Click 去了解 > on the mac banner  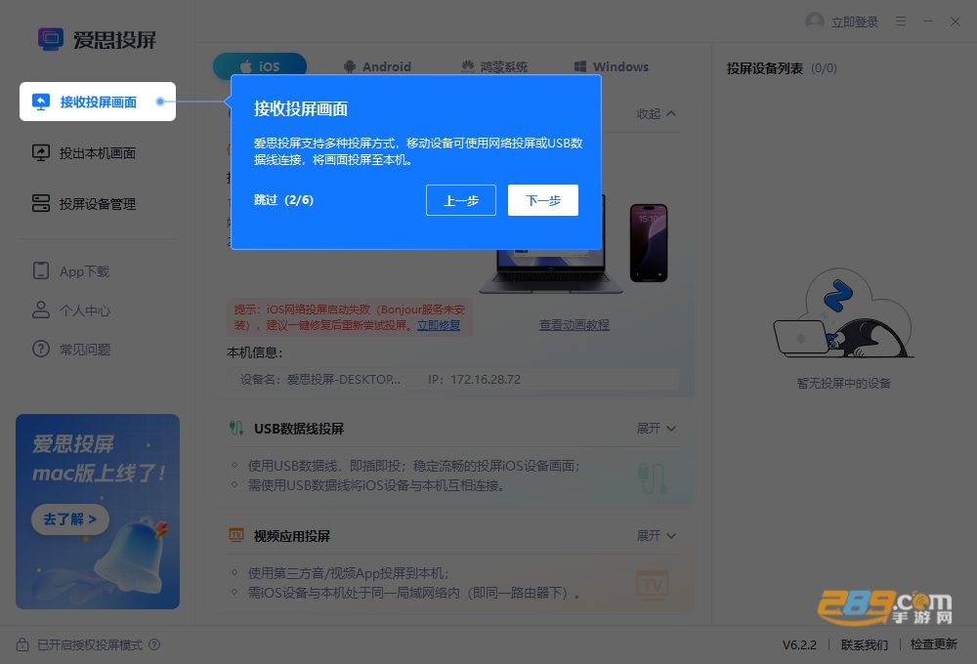click(x=69, y=519)
